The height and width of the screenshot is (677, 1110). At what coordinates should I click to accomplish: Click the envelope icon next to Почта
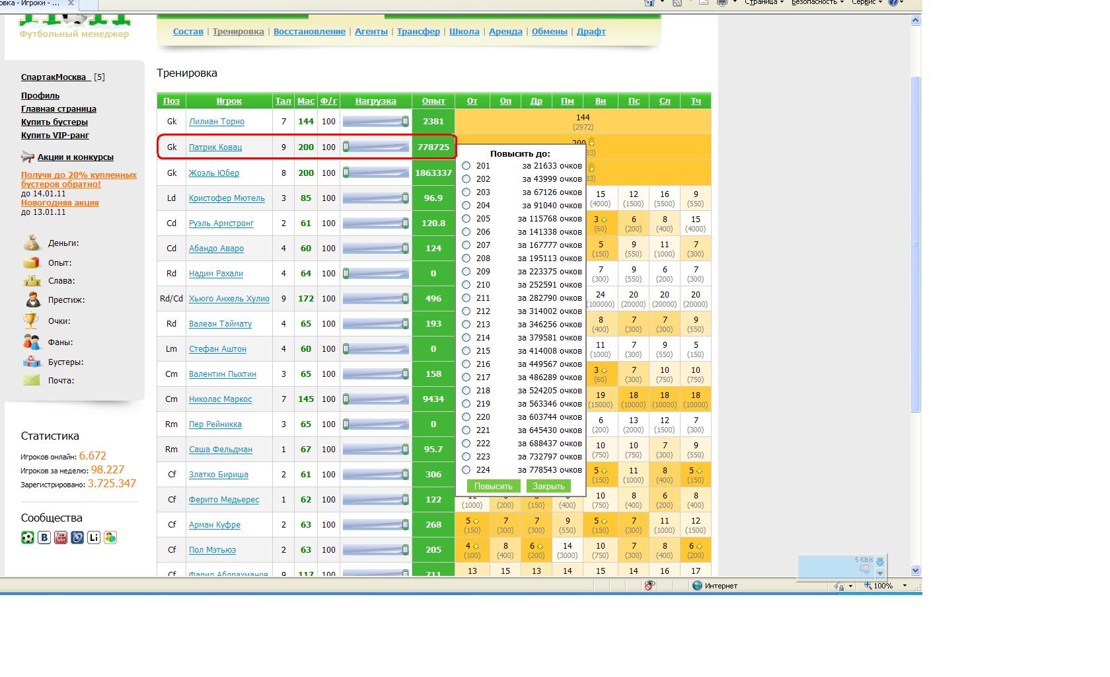(x=31, y=380)
